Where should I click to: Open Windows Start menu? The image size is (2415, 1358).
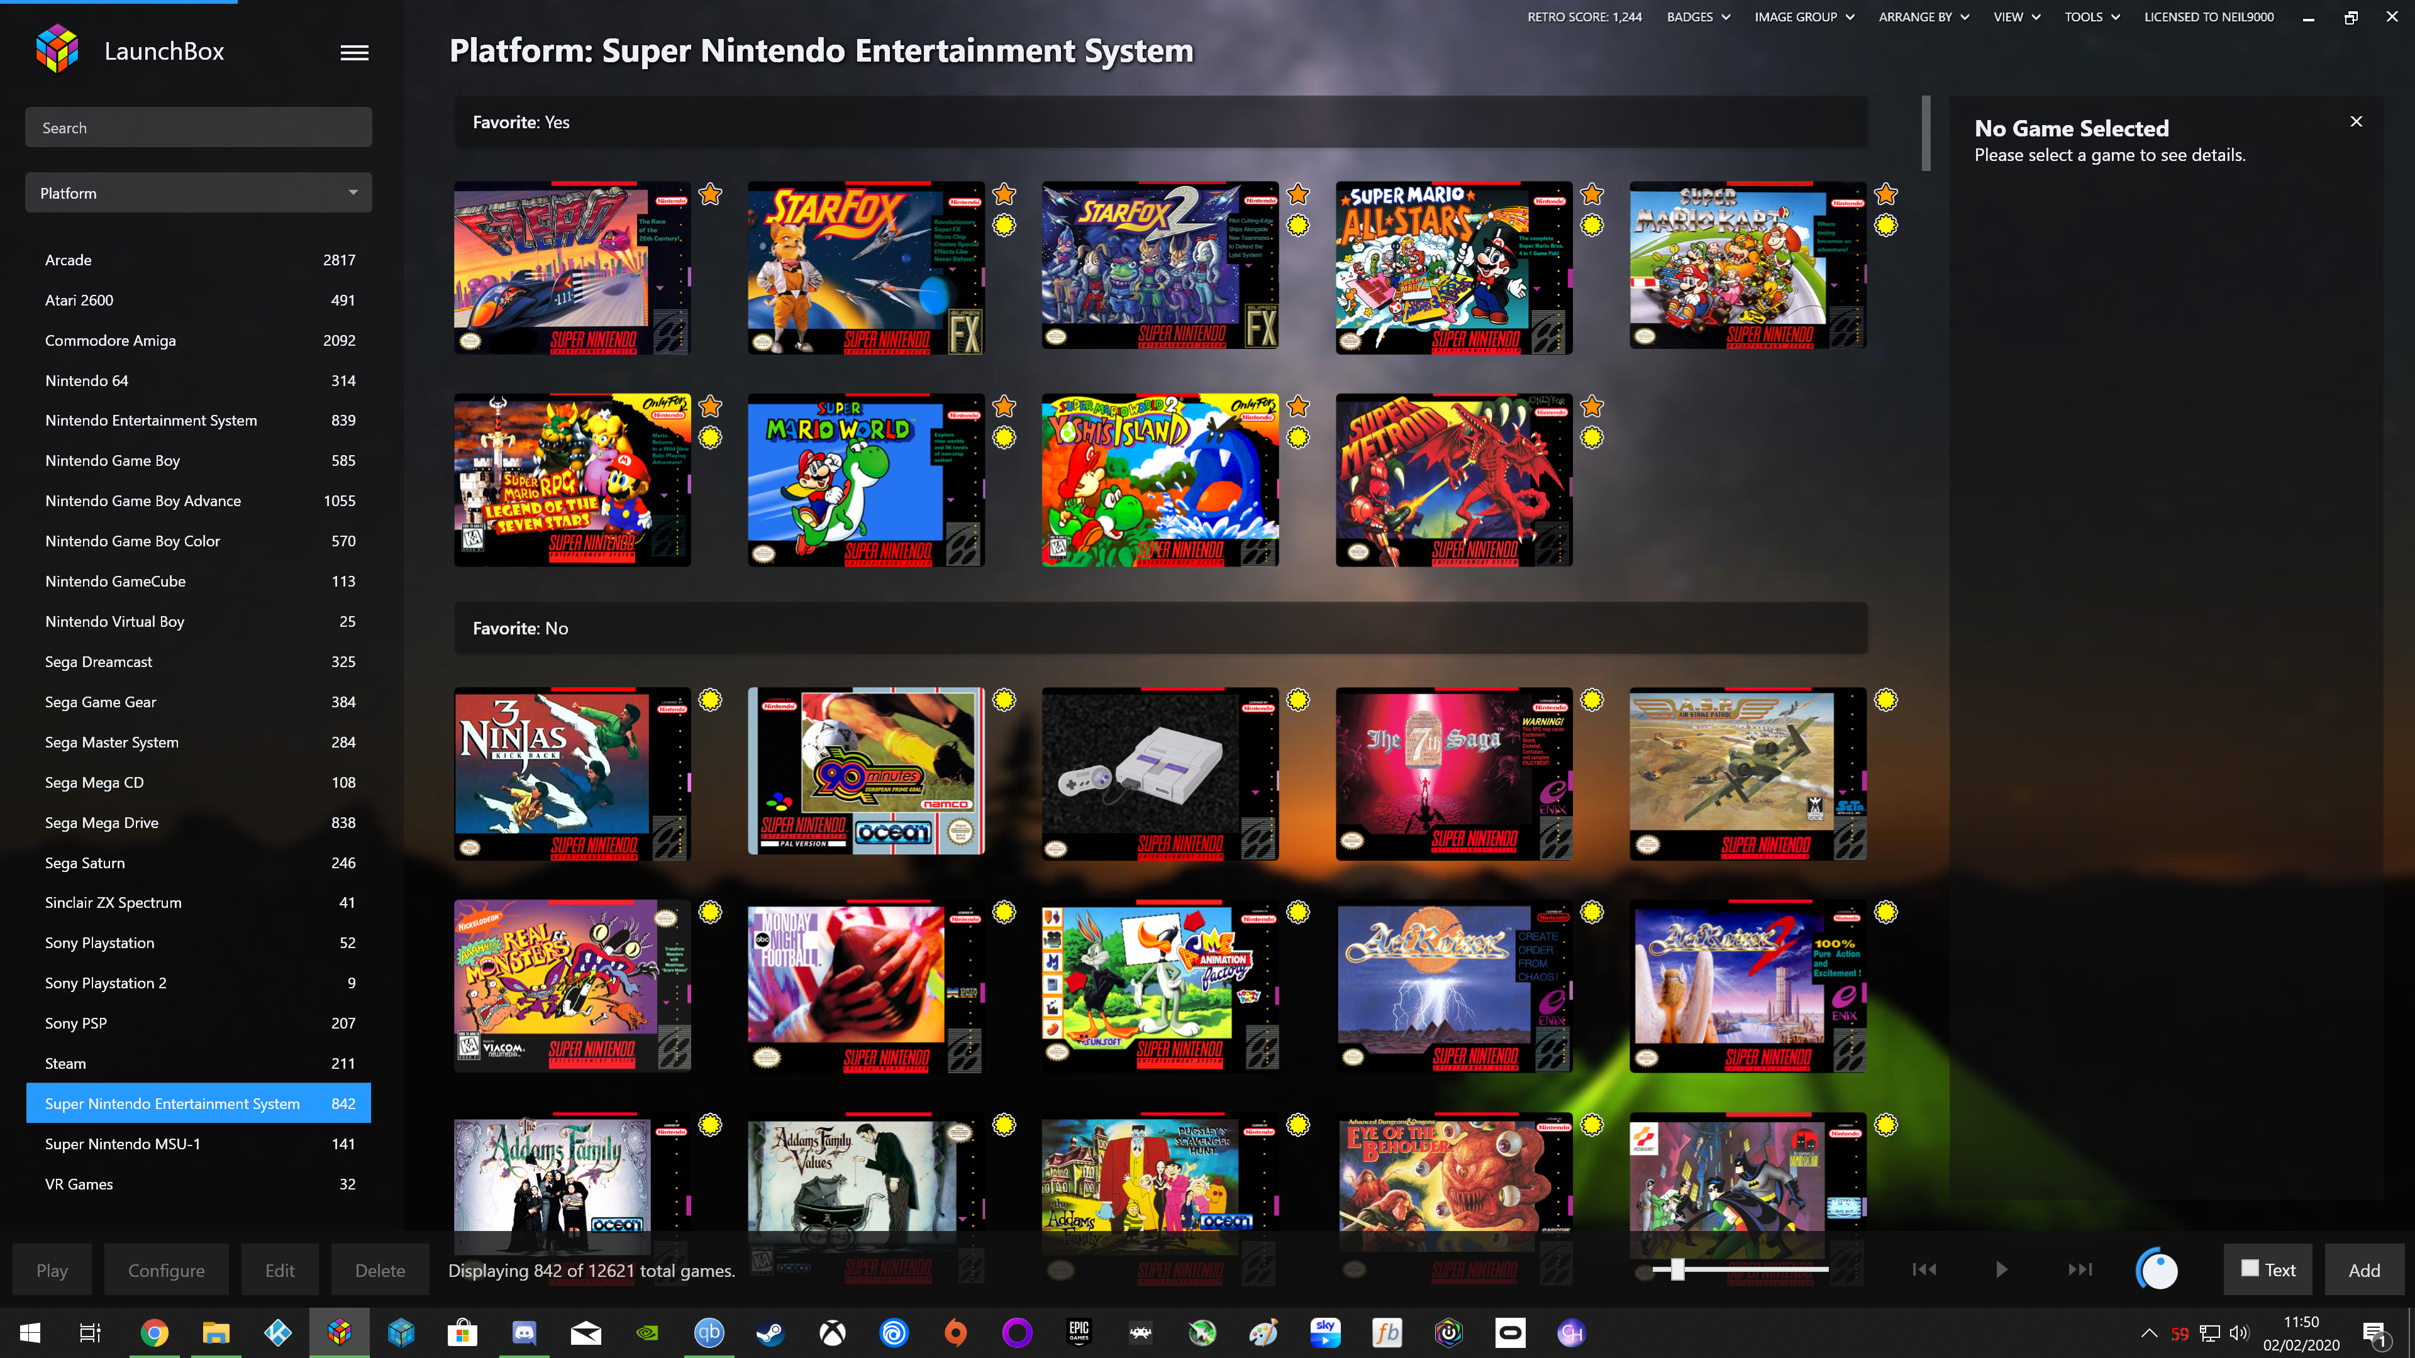(x=30, y=1333)
